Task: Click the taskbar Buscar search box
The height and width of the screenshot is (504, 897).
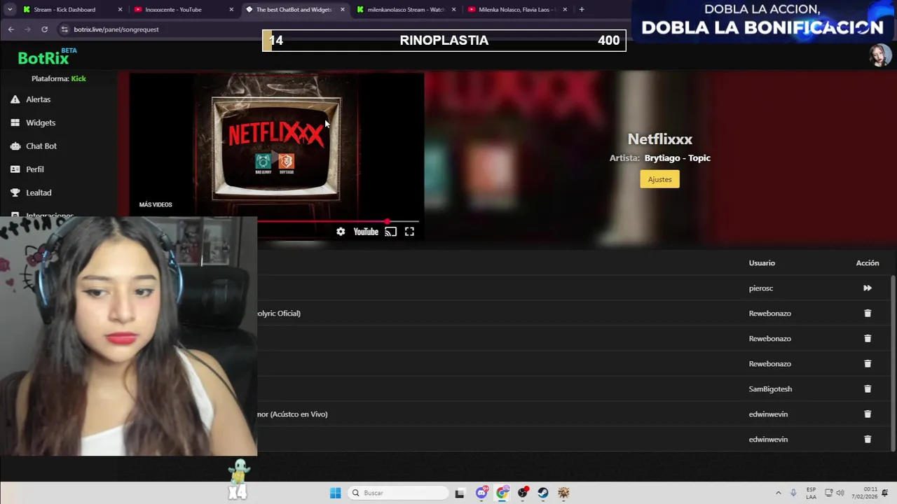Action: pyautogui.click(x=398, y=493)
